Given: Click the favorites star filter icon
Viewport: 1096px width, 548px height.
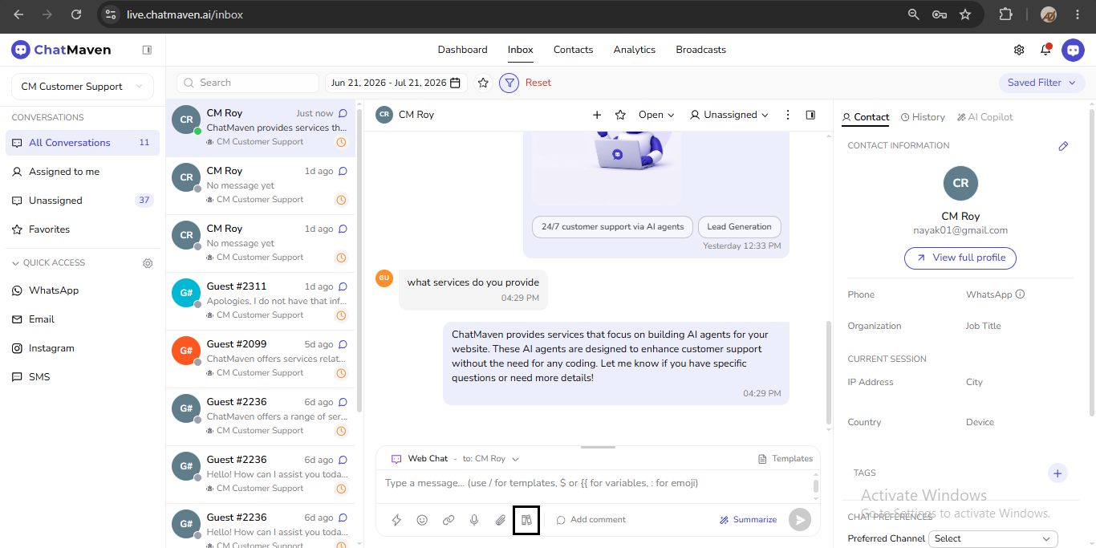Looking at the screenshot, I should point(483,83).
